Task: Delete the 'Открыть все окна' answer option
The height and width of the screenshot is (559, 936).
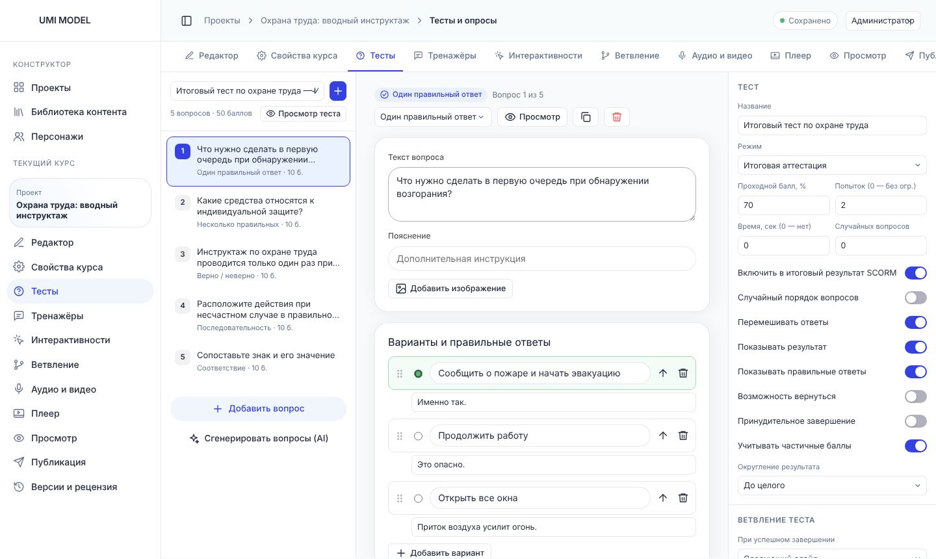Action: click(x=683, y=498)
